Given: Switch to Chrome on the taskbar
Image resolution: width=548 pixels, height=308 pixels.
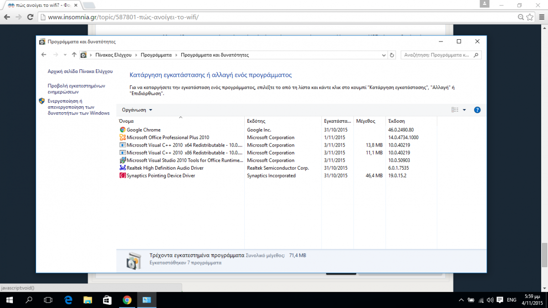Looking at the screenshot, I should [127, 300].
